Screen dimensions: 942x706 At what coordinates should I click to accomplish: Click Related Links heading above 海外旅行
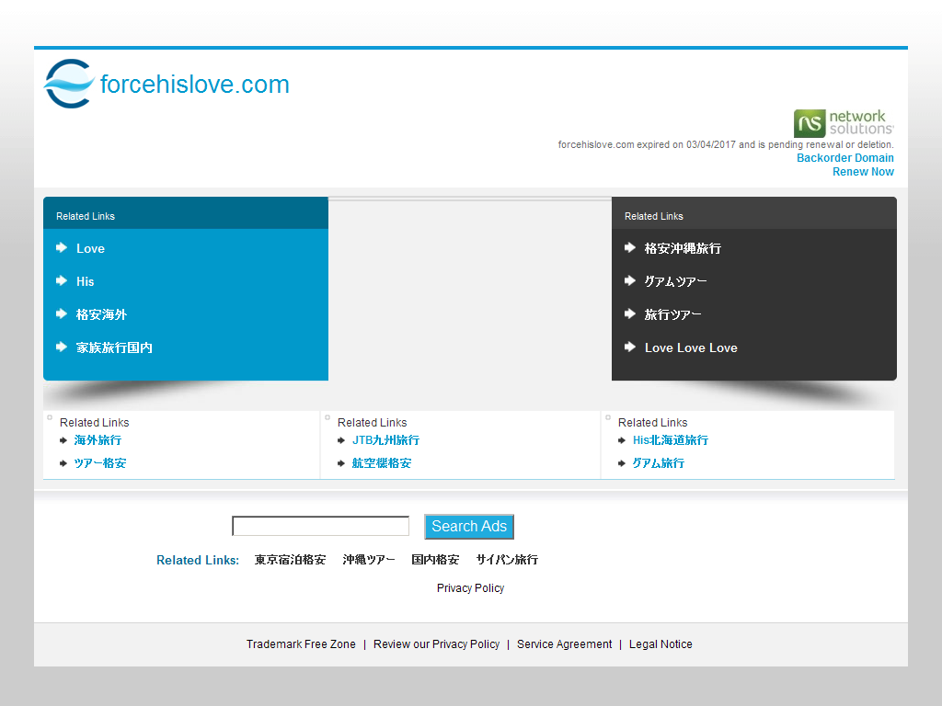95,423
